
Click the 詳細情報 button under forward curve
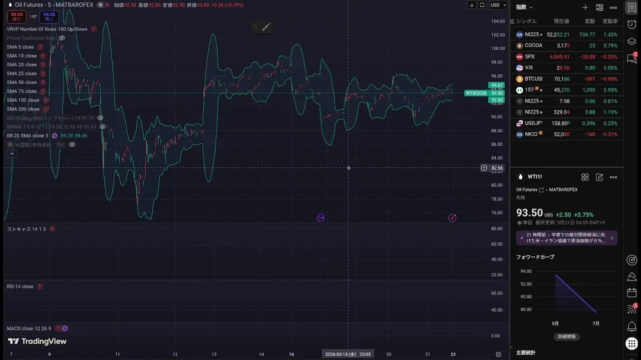click(x=567, y=336)
